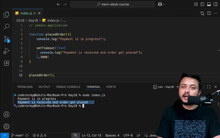220x138 pixels.
Task: Open Source Control with 2 changes
Action: coord(6,39)
